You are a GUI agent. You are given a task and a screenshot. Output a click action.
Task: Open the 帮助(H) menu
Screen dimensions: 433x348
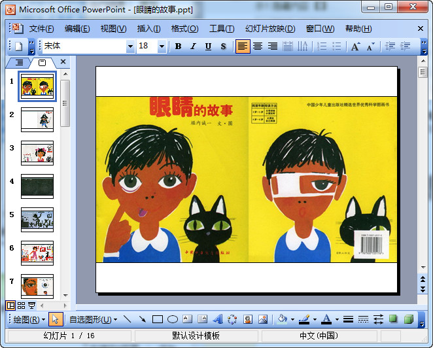pos(358,28)
